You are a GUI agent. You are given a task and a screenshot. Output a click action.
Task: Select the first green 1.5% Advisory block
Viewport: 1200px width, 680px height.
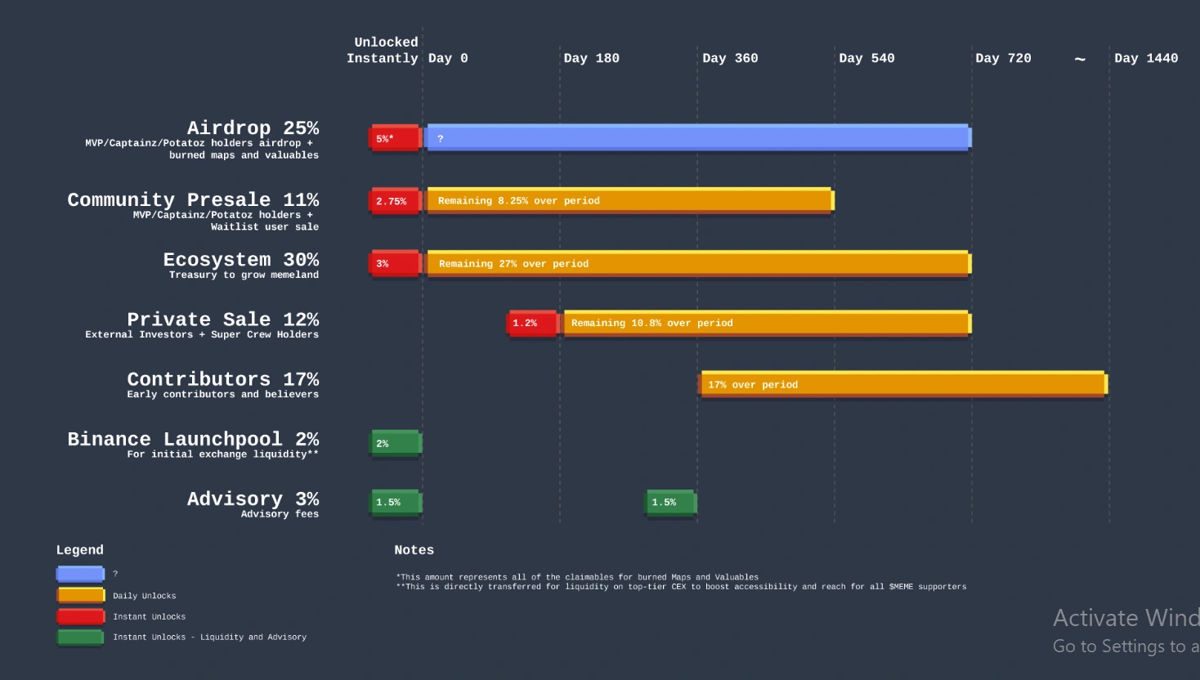[396, 502]
